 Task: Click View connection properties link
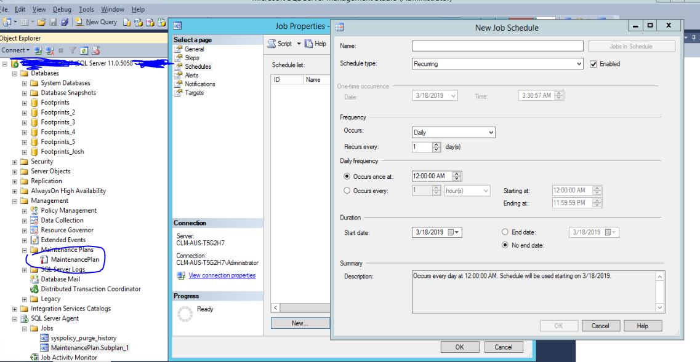(x=221, y=275)
